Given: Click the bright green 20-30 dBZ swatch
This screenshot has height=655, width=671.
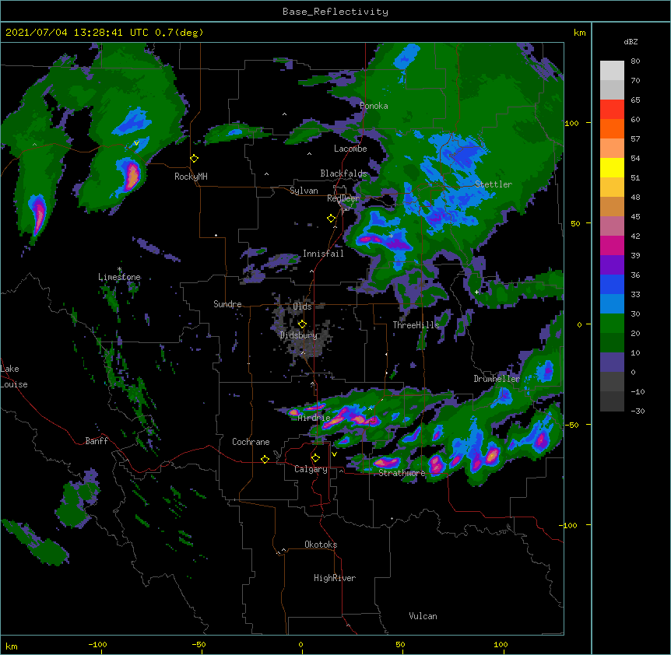Looking at the screenshot, I should tap(612, 324).
